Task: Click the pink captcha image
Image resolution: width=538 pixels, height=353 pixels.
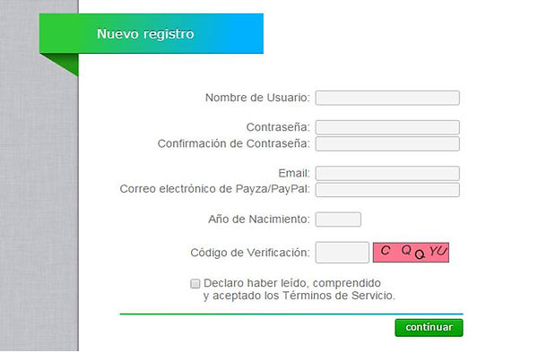Action: click(x=411, y=253)
